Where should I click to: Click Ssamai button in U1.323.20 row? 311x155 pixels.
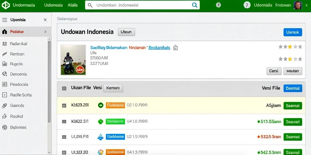(293, 152)
